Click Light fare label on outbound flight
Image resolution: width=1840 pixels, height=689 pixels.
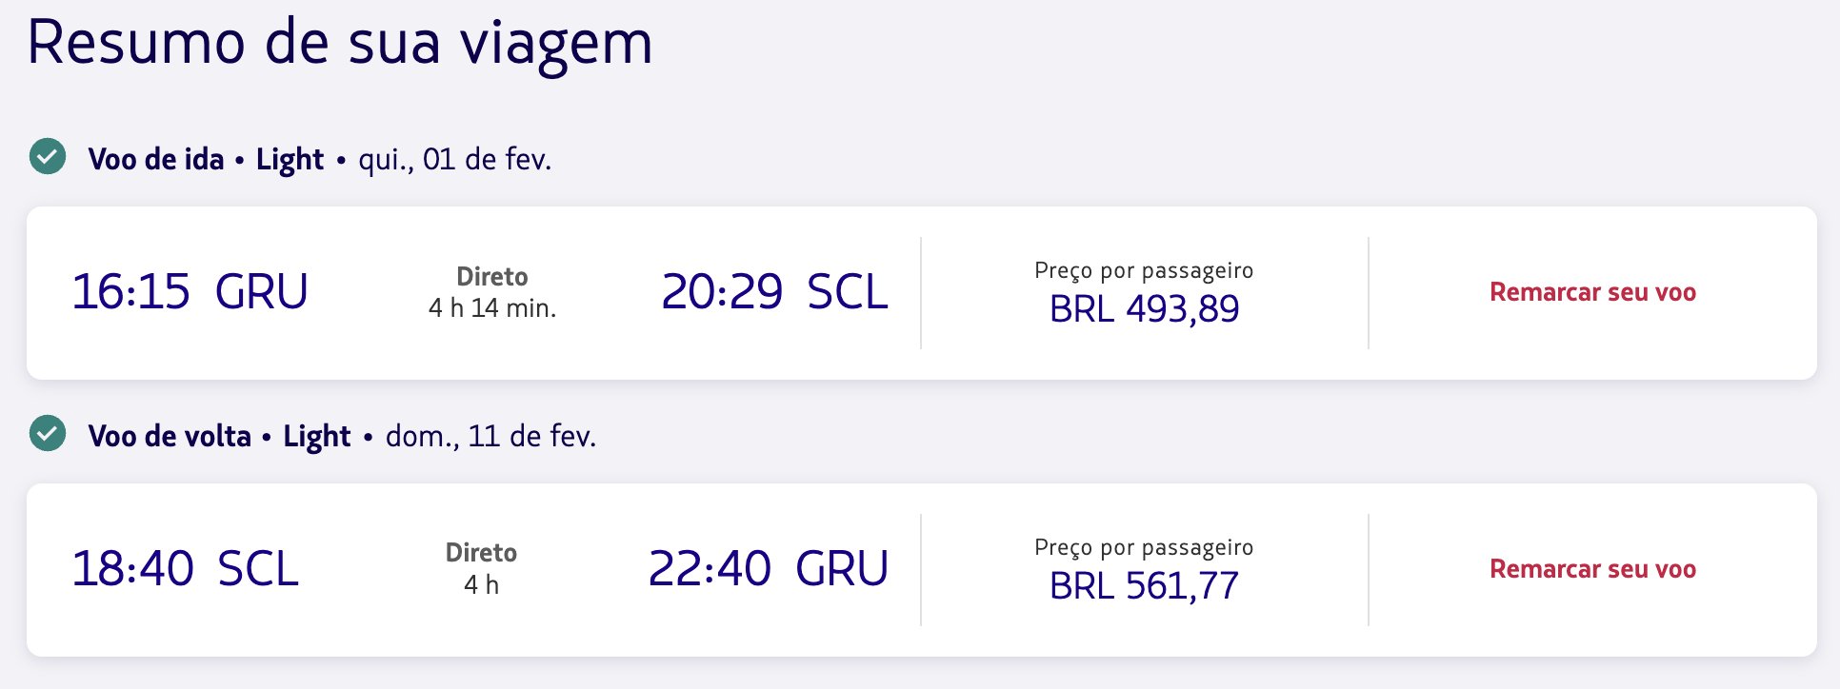(290, 159)
